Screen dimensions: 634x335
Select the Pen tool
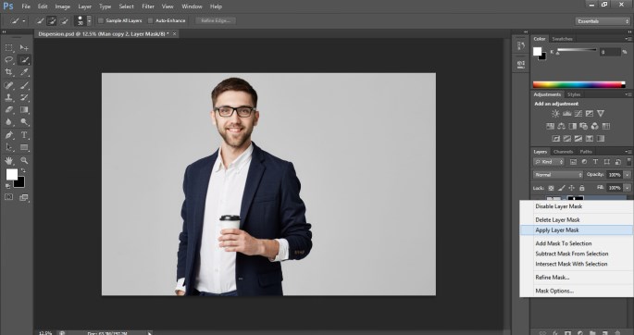click(8, 135)
